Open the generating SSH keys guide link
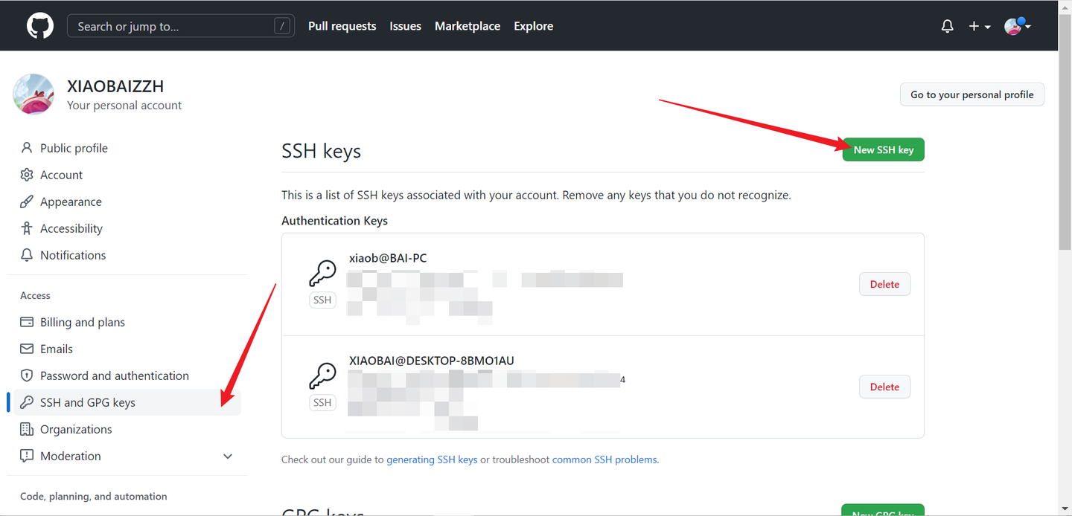Image resolution: width=1072 pixels, height=516 pixels. click(432, 459)
